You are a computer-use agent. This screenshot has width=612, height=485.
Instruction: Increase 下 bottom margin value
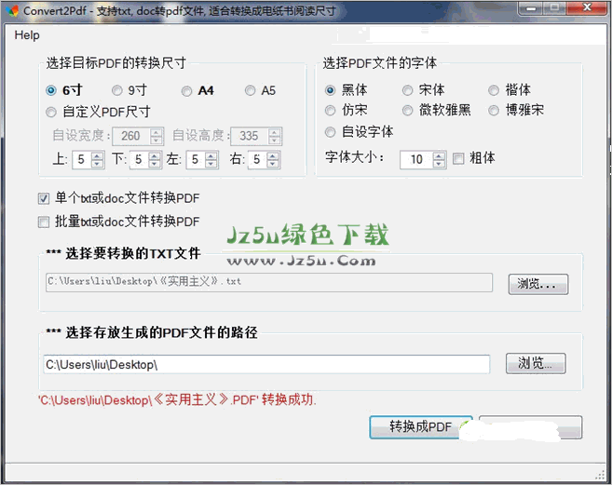point(155,155)
